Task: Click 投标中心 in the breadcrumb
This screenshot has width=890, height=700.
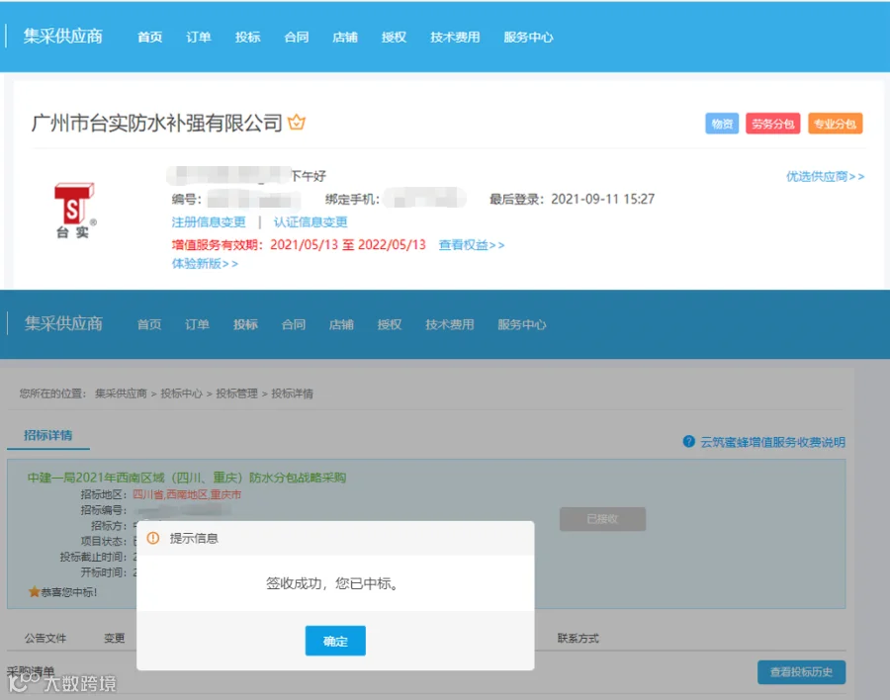Action: coord(181,394)
